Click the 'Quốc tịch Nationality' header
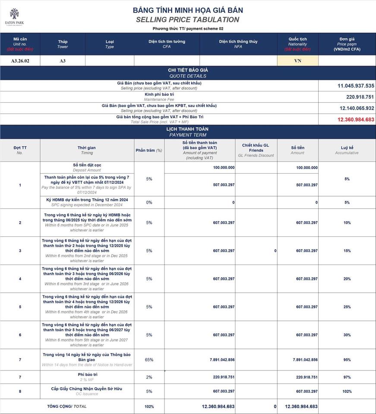 pos(298,44)
